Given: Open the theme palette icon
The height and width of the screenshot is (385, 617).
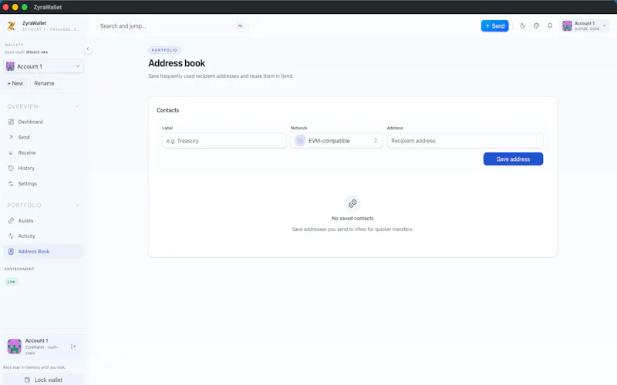Looking at the screenshot, I should [536, 26].
